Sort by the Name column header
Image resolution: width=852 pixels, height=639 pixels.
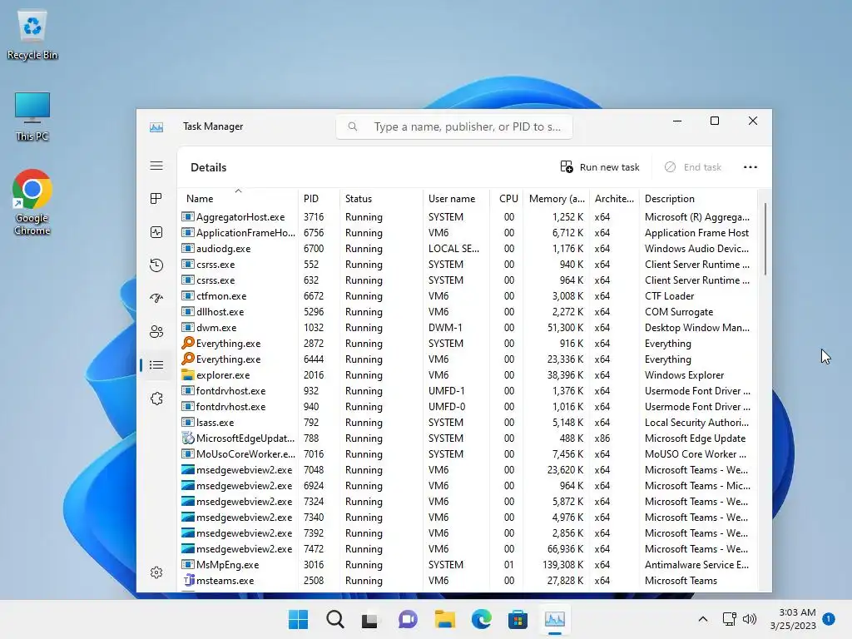[237, 199]
